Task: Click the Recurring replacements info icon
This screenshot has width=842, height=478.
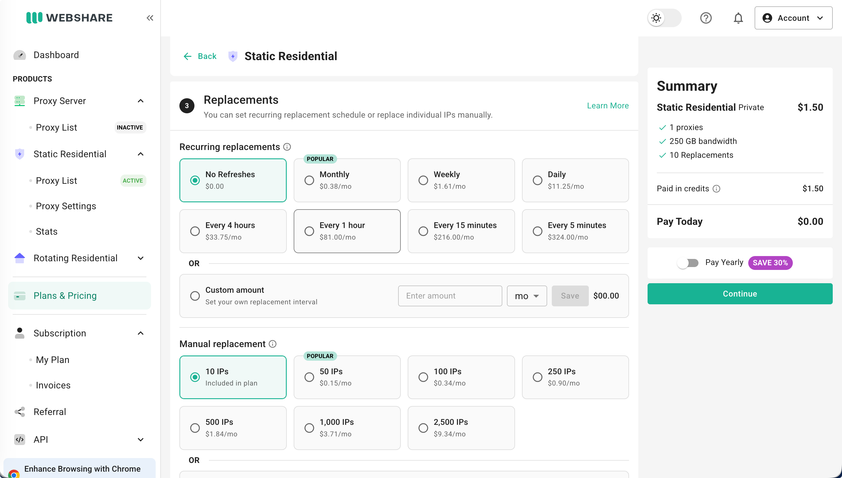Action: (x=287, y=147)
